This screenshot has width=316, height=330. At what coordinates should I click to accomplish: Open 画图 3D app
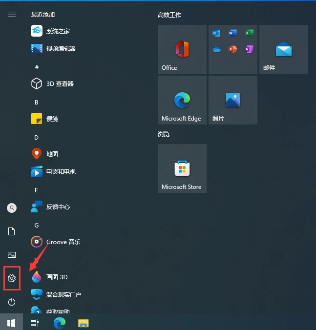(49, 277)
